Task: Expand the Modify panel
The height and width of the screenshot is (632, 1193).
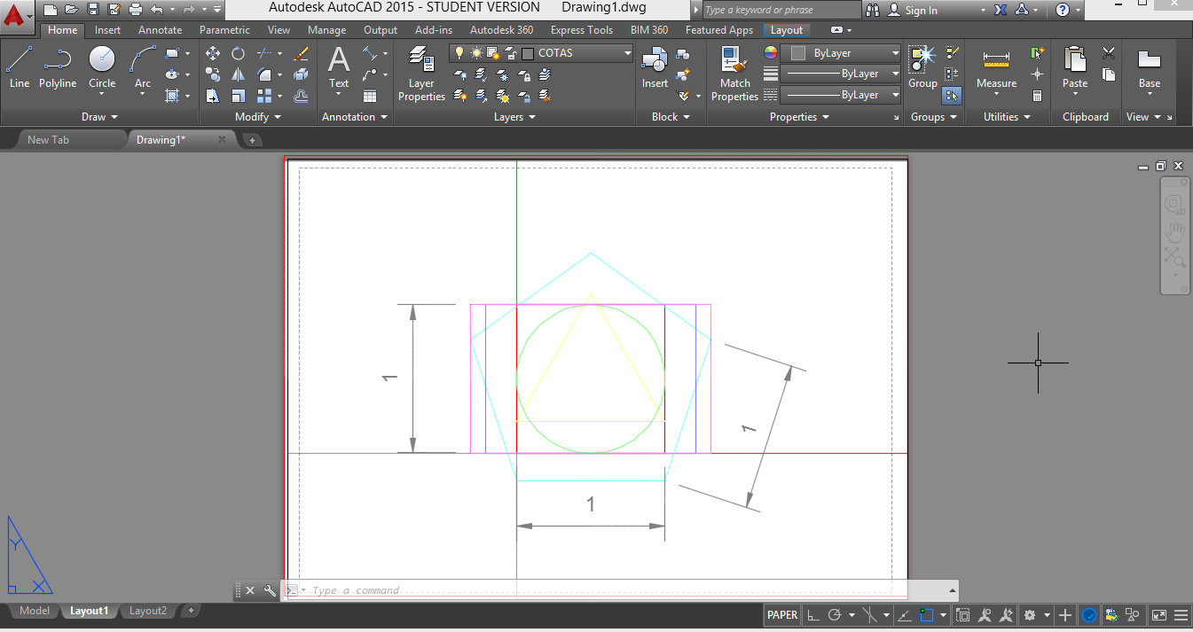Action: point(257,117)
